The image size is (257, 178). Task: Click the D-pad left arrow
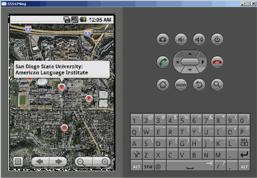[177, 62]
